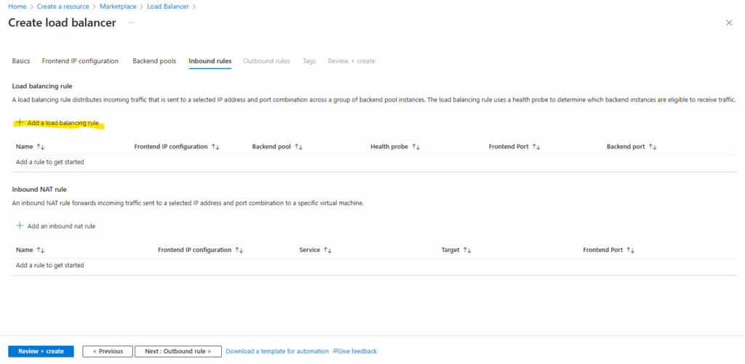Image resolution: width=745 pixels, height=364 pixels.
Task: Click the Load balancing rule heading
Action: click(x=41, y=86)
